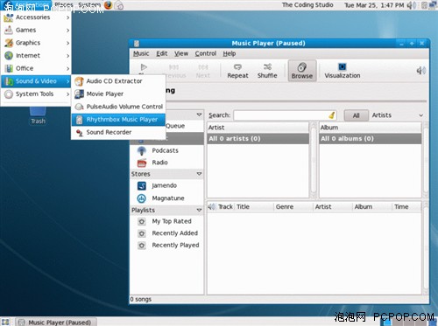Open the Help menu
This screenshot has height=326, width=438.
click(x=230, y=53)
